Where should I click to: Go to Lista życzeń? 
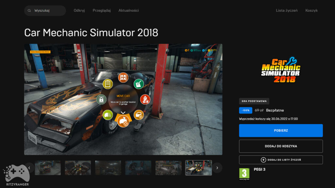287,10
